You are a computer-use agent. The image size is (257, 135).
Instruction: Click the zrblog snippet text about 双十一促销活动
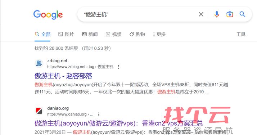131,88
